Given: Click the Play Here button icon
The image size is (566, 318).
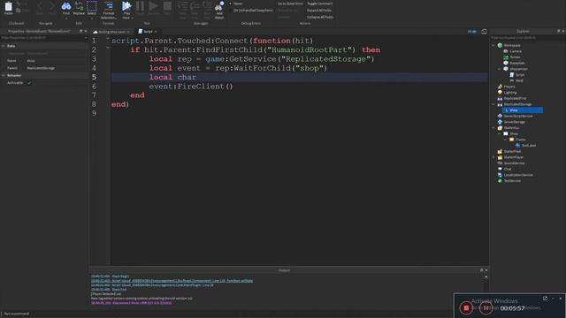Looking at the screenshot, I should (x=126, y=6).
